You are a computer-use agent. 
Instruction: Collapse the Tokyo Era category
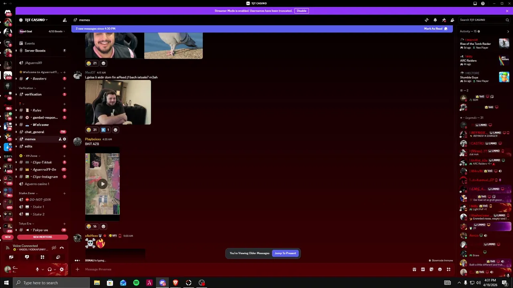(x=26, y=224)
